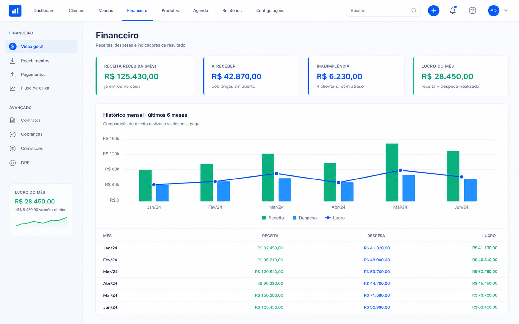Open Fluxo de caixa chart icon
This screenshot has width=519, height=324.
click(x=13, y=88)
